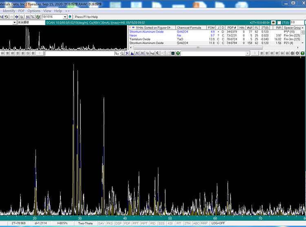Open the 18-1016 dropdown list
306x227 pixels.
pyautogui.click(x=65, y=17)
